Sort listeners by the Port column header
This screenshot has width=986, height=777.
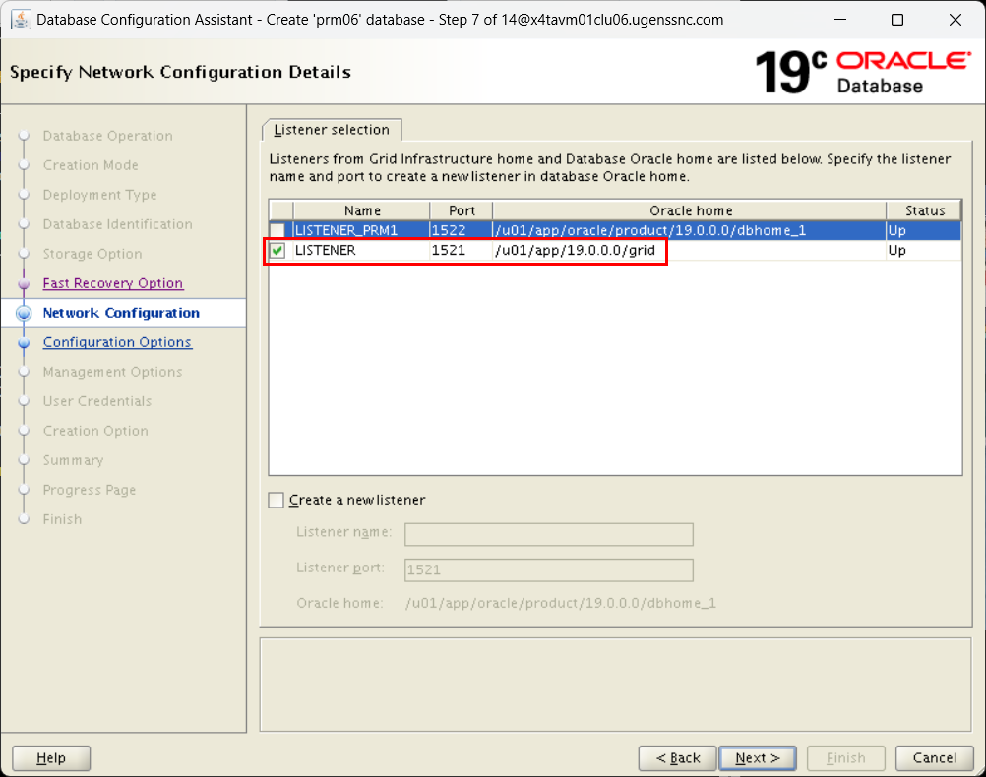click(x=462, y=210)
